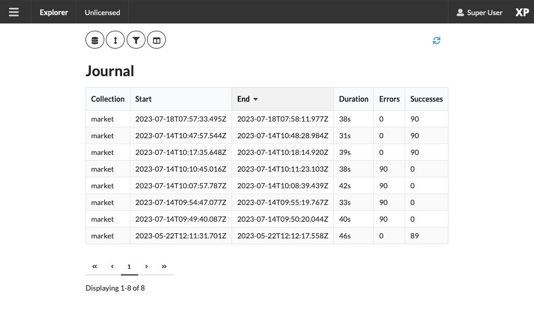Image resolution: width=534 pixels, height=313 pixels.
Task: Click the Super User profile icon
Action: (x=460, y=13)
